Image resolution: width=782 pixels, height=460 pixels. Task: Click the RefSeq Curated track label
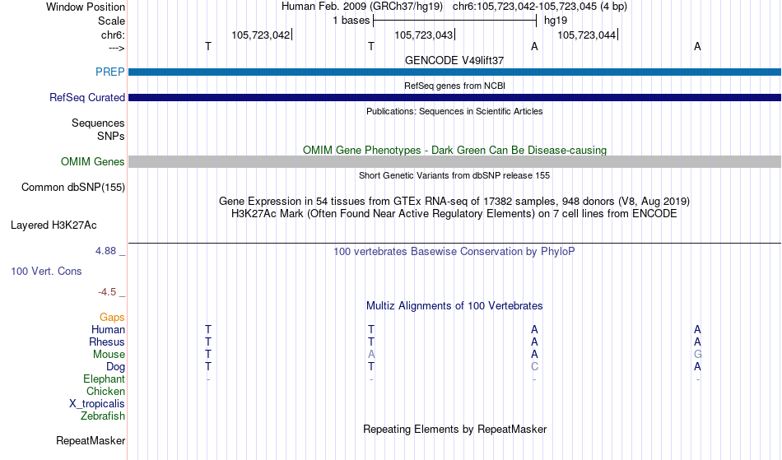pyautogui.click(x=86, y=97)
